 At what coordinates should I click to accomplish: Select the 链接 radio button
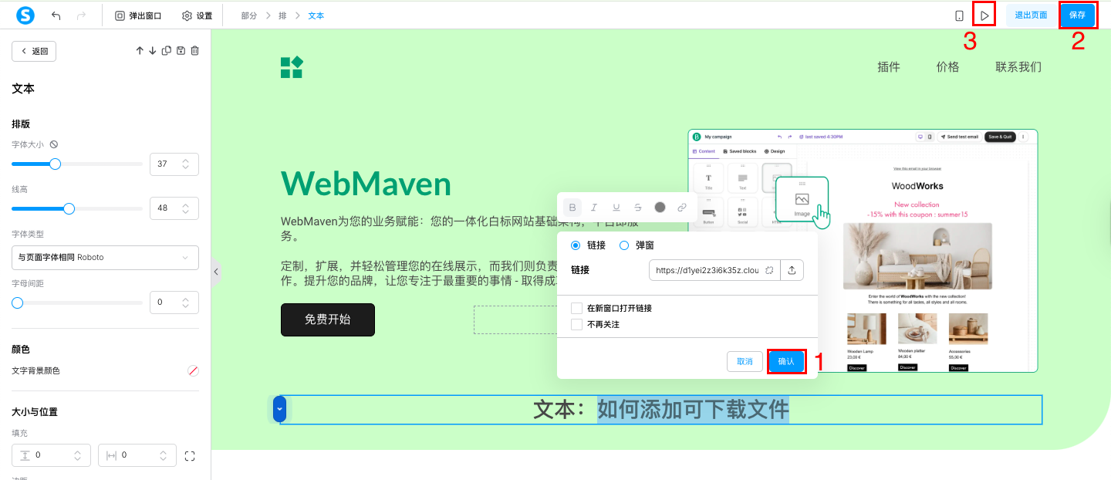click(x=576, y=245)
